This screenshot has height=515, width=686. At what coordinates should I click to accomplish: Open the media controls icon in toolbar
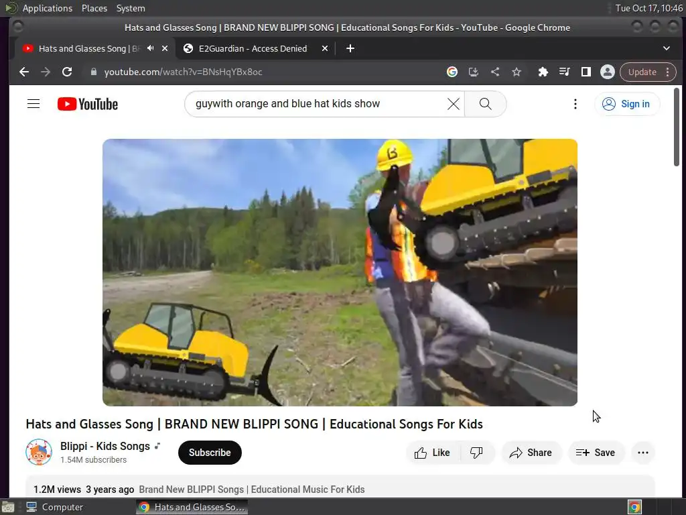click(x=564, y=72)
